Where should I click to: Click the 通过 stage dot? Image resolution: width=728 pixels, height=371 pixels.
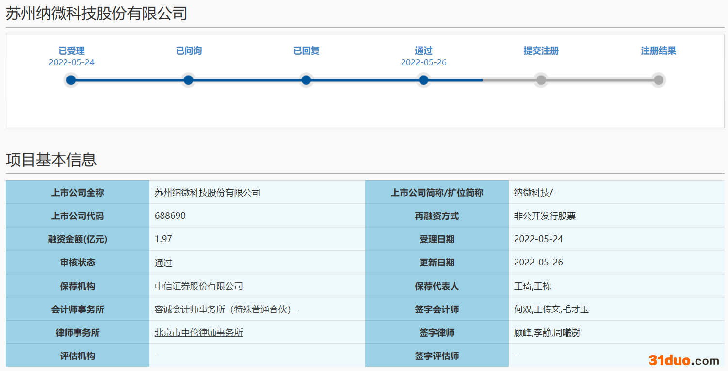coord(423,80)
